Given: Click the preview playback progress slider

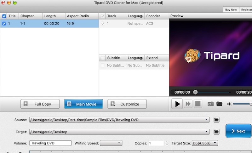Looking at the screenshot, I should [x=213, y=92].
